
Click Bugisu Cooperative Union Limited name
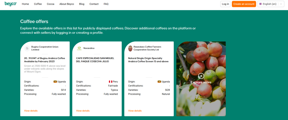(x=45, y=48)
